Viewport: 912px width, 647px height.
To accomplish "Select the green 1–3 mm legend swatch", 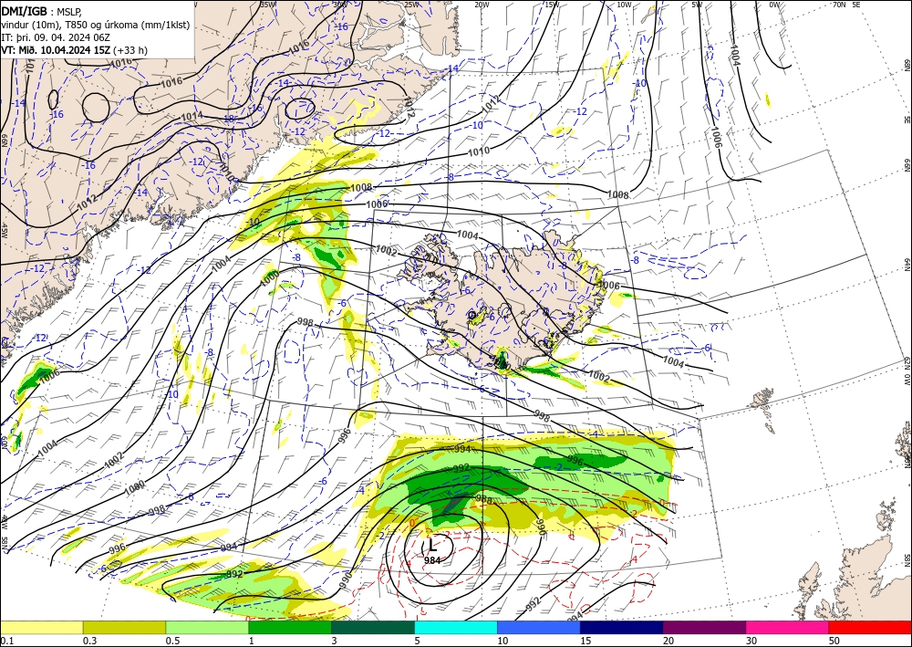I will [290, 627].
